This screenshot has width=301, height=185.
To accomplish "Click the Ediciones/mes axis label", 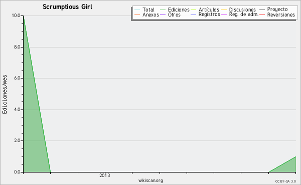I will 5,94.
